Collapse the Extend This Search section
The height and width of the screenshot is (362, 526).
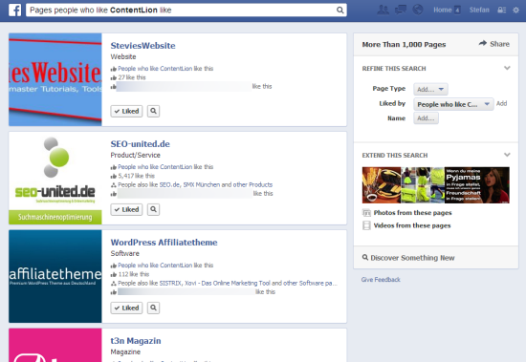507,155
